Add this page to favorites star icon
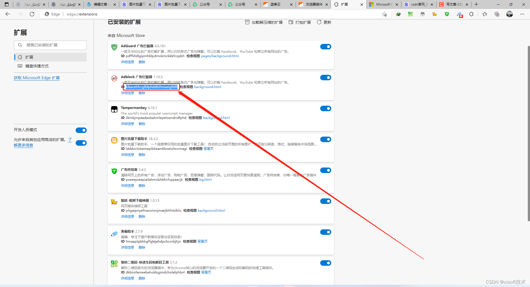This screenshot has width=530, height=287. pyautogui.click(x=384, y=14)
